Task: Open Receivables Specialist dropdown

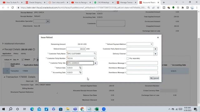Action: 48,21
